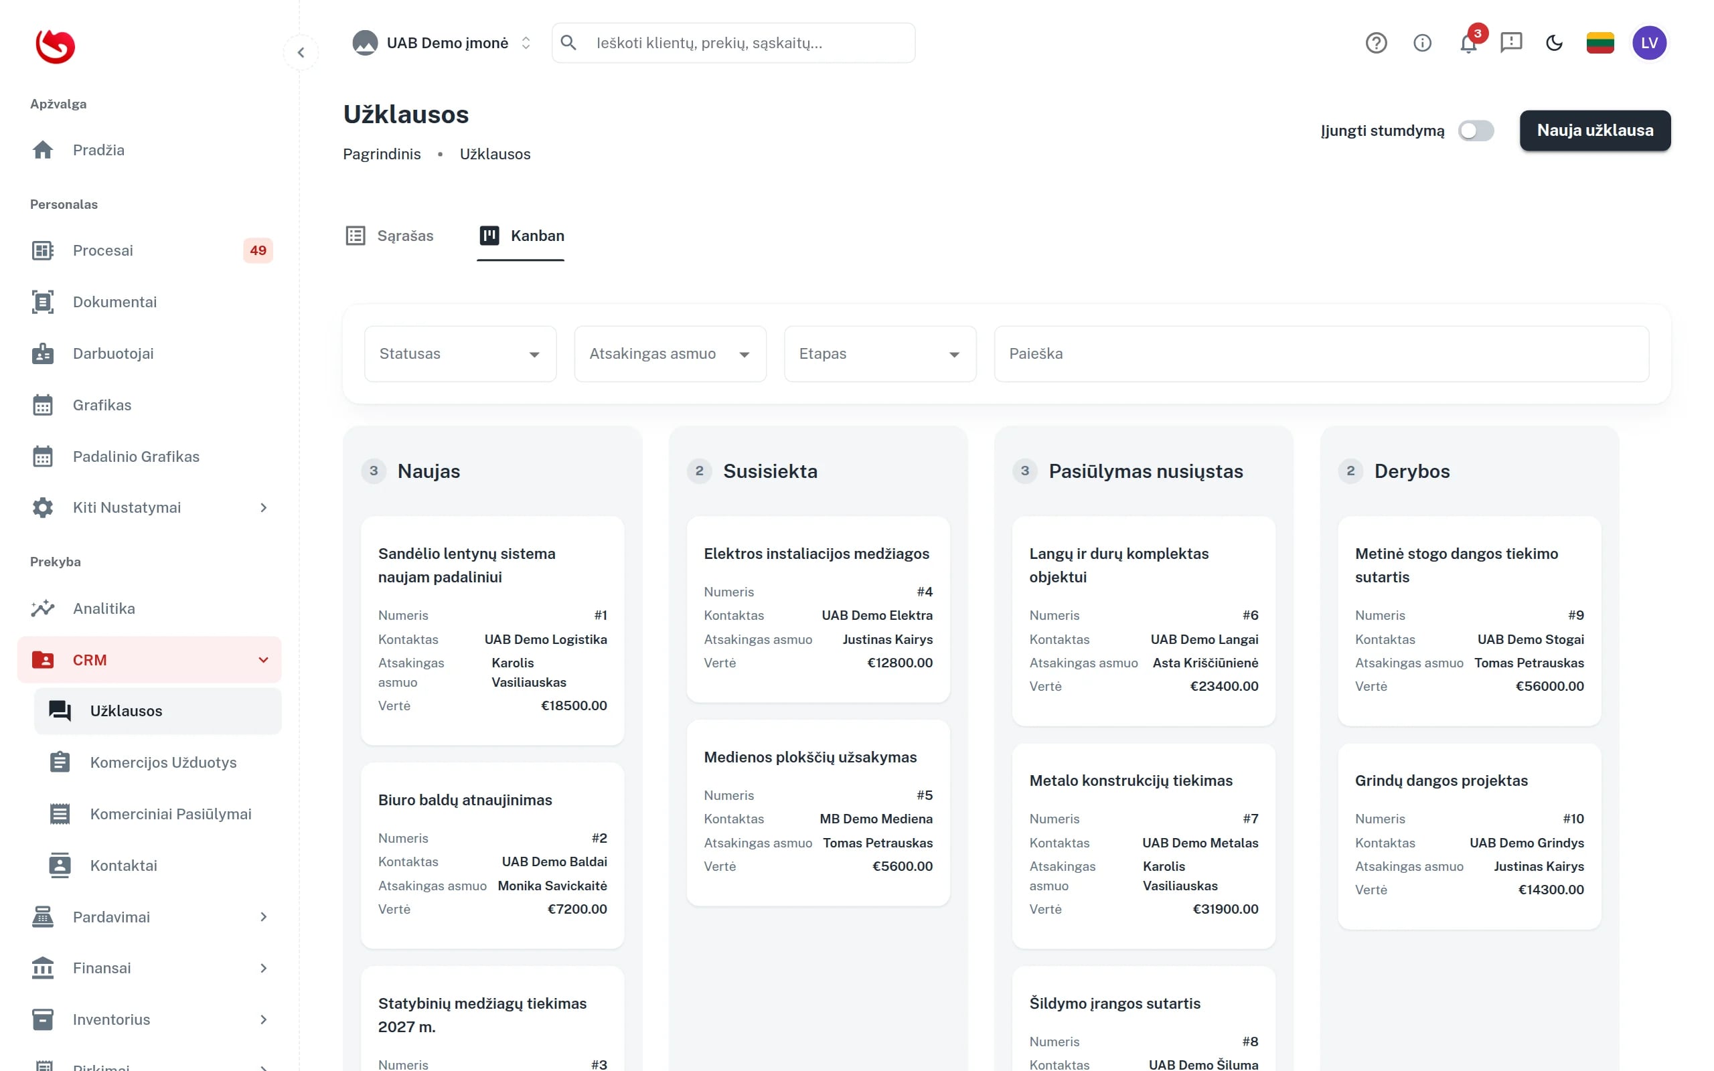1714x1071 pixels.
Task: Open Komercijos Užduotys menu item
Action: (x=158, y=763)
